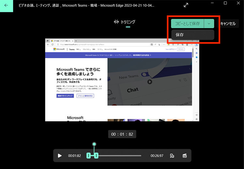Click the コピーとして保存 button
Viewport: 244px width, 169px height.
click(187, 23)
